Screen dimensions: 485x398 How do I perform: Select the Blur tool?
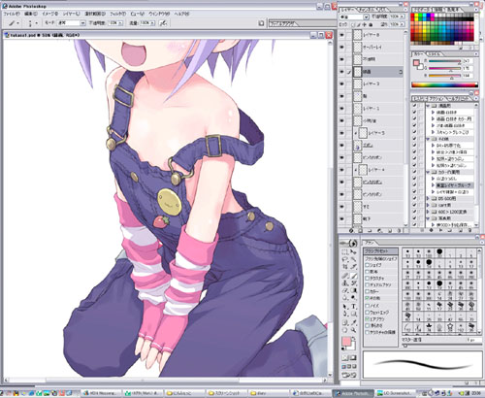(345, 298)
